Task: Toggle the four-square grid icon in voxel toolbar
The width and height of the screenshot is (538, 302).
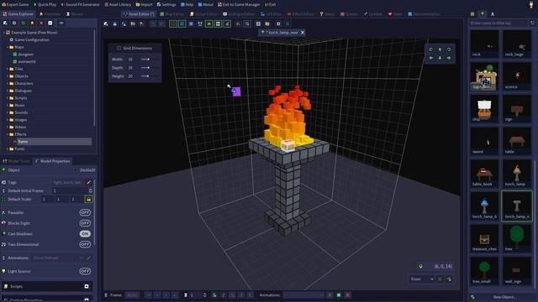Action: pyautogui.click(x=182, y=23)
